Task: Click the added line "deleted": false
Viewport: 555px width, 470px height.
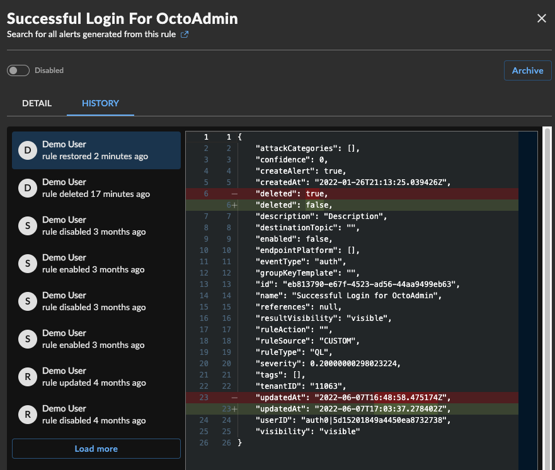Action: tap(352, 205)
